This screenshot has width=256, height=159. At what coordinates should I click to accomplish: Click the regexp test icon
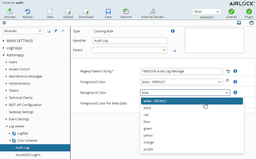pyautogui.click(x=228, y=71)
